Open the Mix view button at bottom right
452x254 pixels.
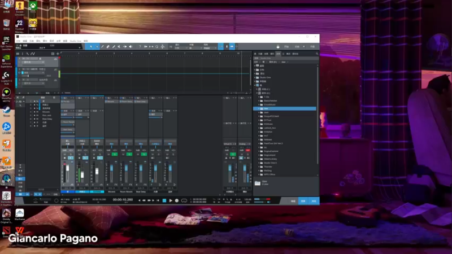(x=303, y=201)
